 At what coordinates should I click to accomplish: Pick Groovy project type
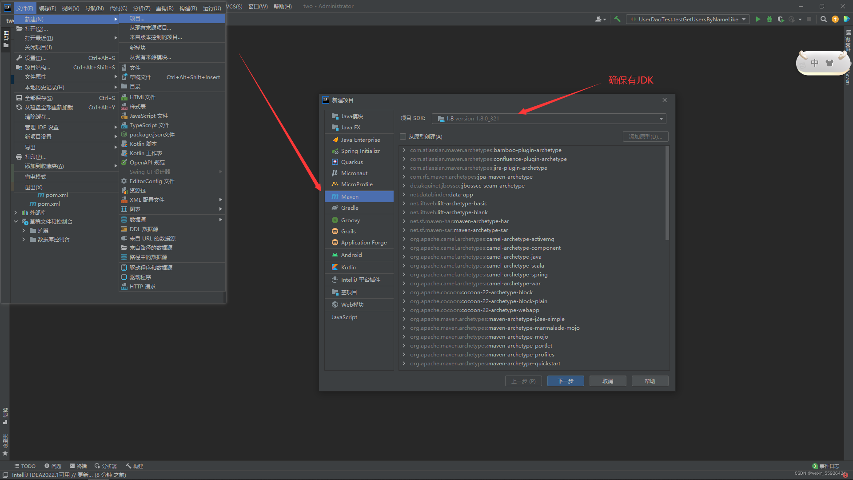coord(359,220)
